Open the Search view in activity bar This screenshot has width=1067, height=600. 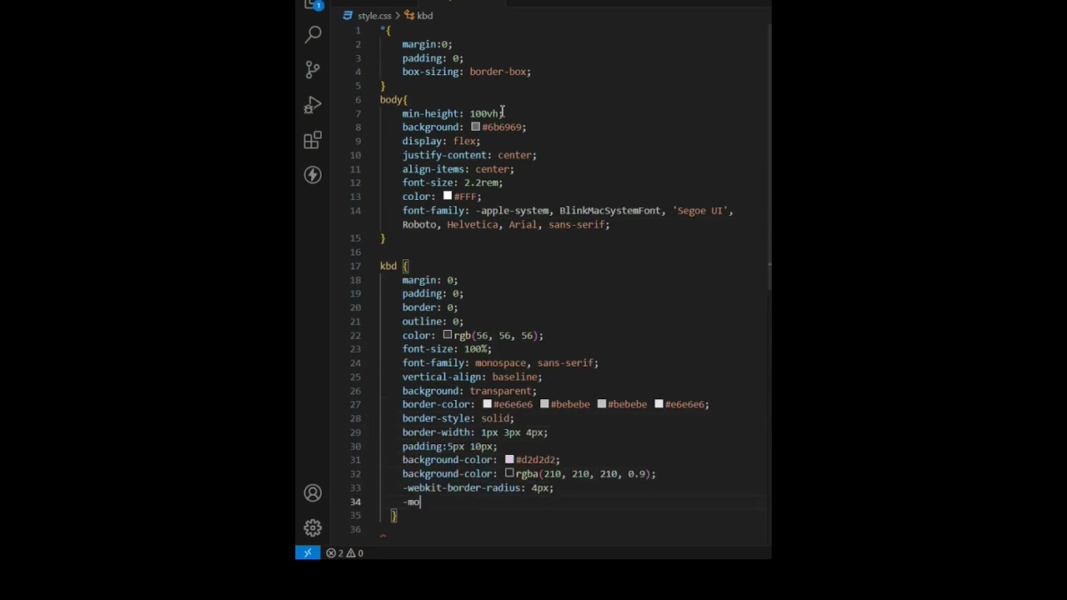click(x=313, y=34)
